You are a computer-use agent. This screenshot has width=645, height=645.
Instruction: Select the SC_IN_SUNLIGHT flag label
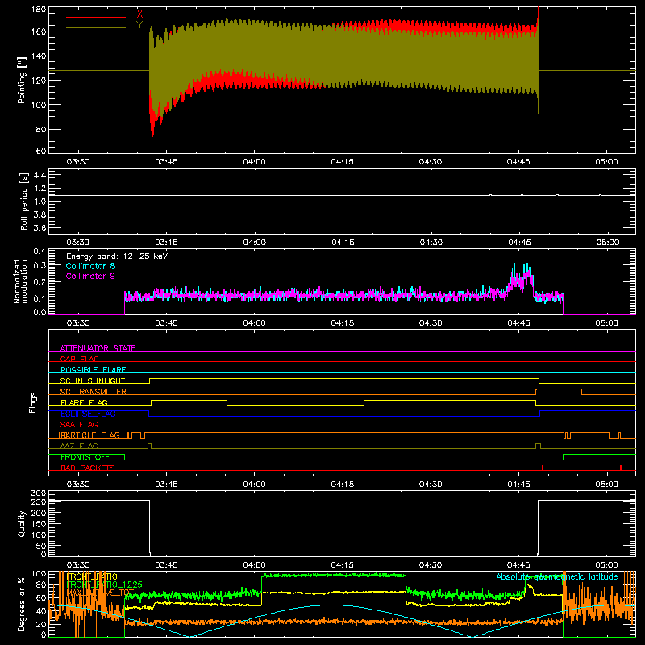[93, 381]
